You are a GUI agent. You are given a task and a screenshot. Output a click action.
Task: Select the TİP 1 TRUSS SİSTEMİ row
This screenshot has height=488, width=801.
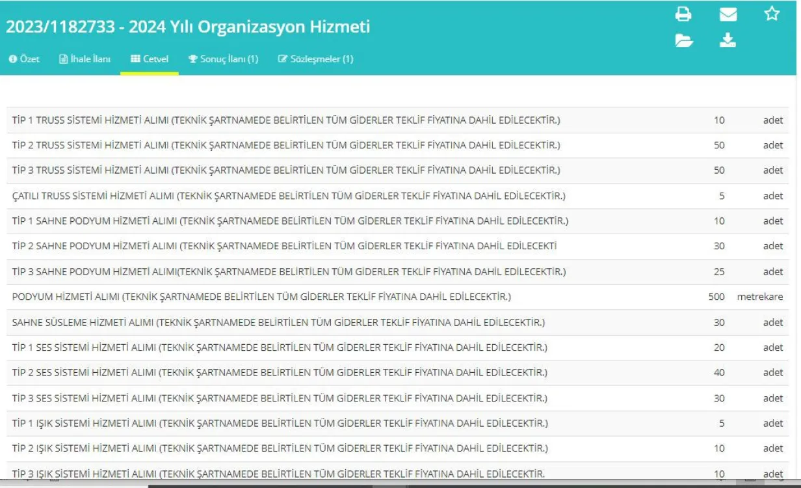coord(286,120)
